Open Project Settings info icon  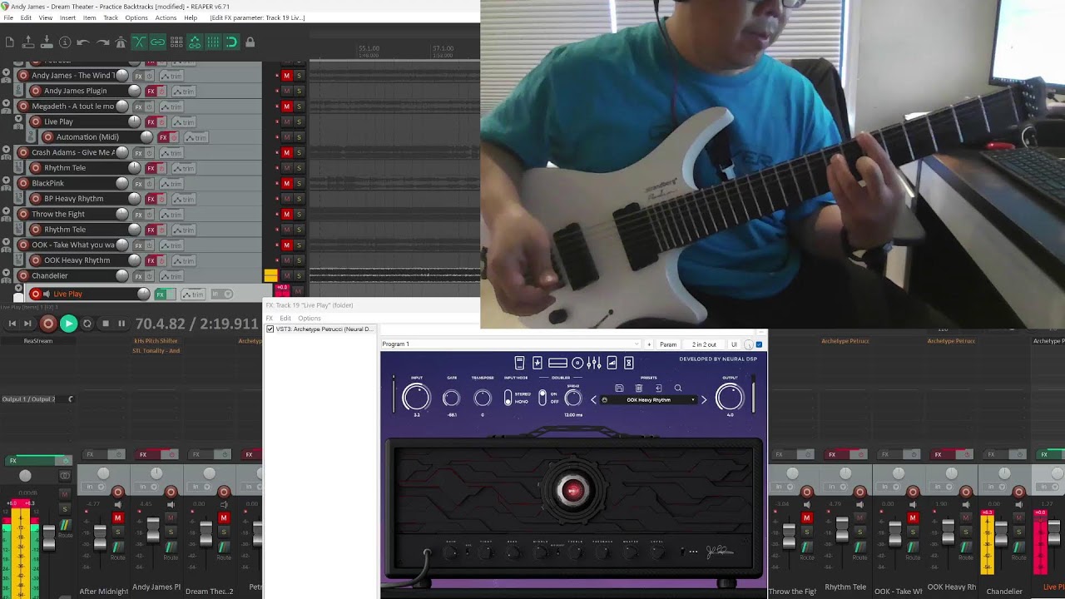[65, 42]
